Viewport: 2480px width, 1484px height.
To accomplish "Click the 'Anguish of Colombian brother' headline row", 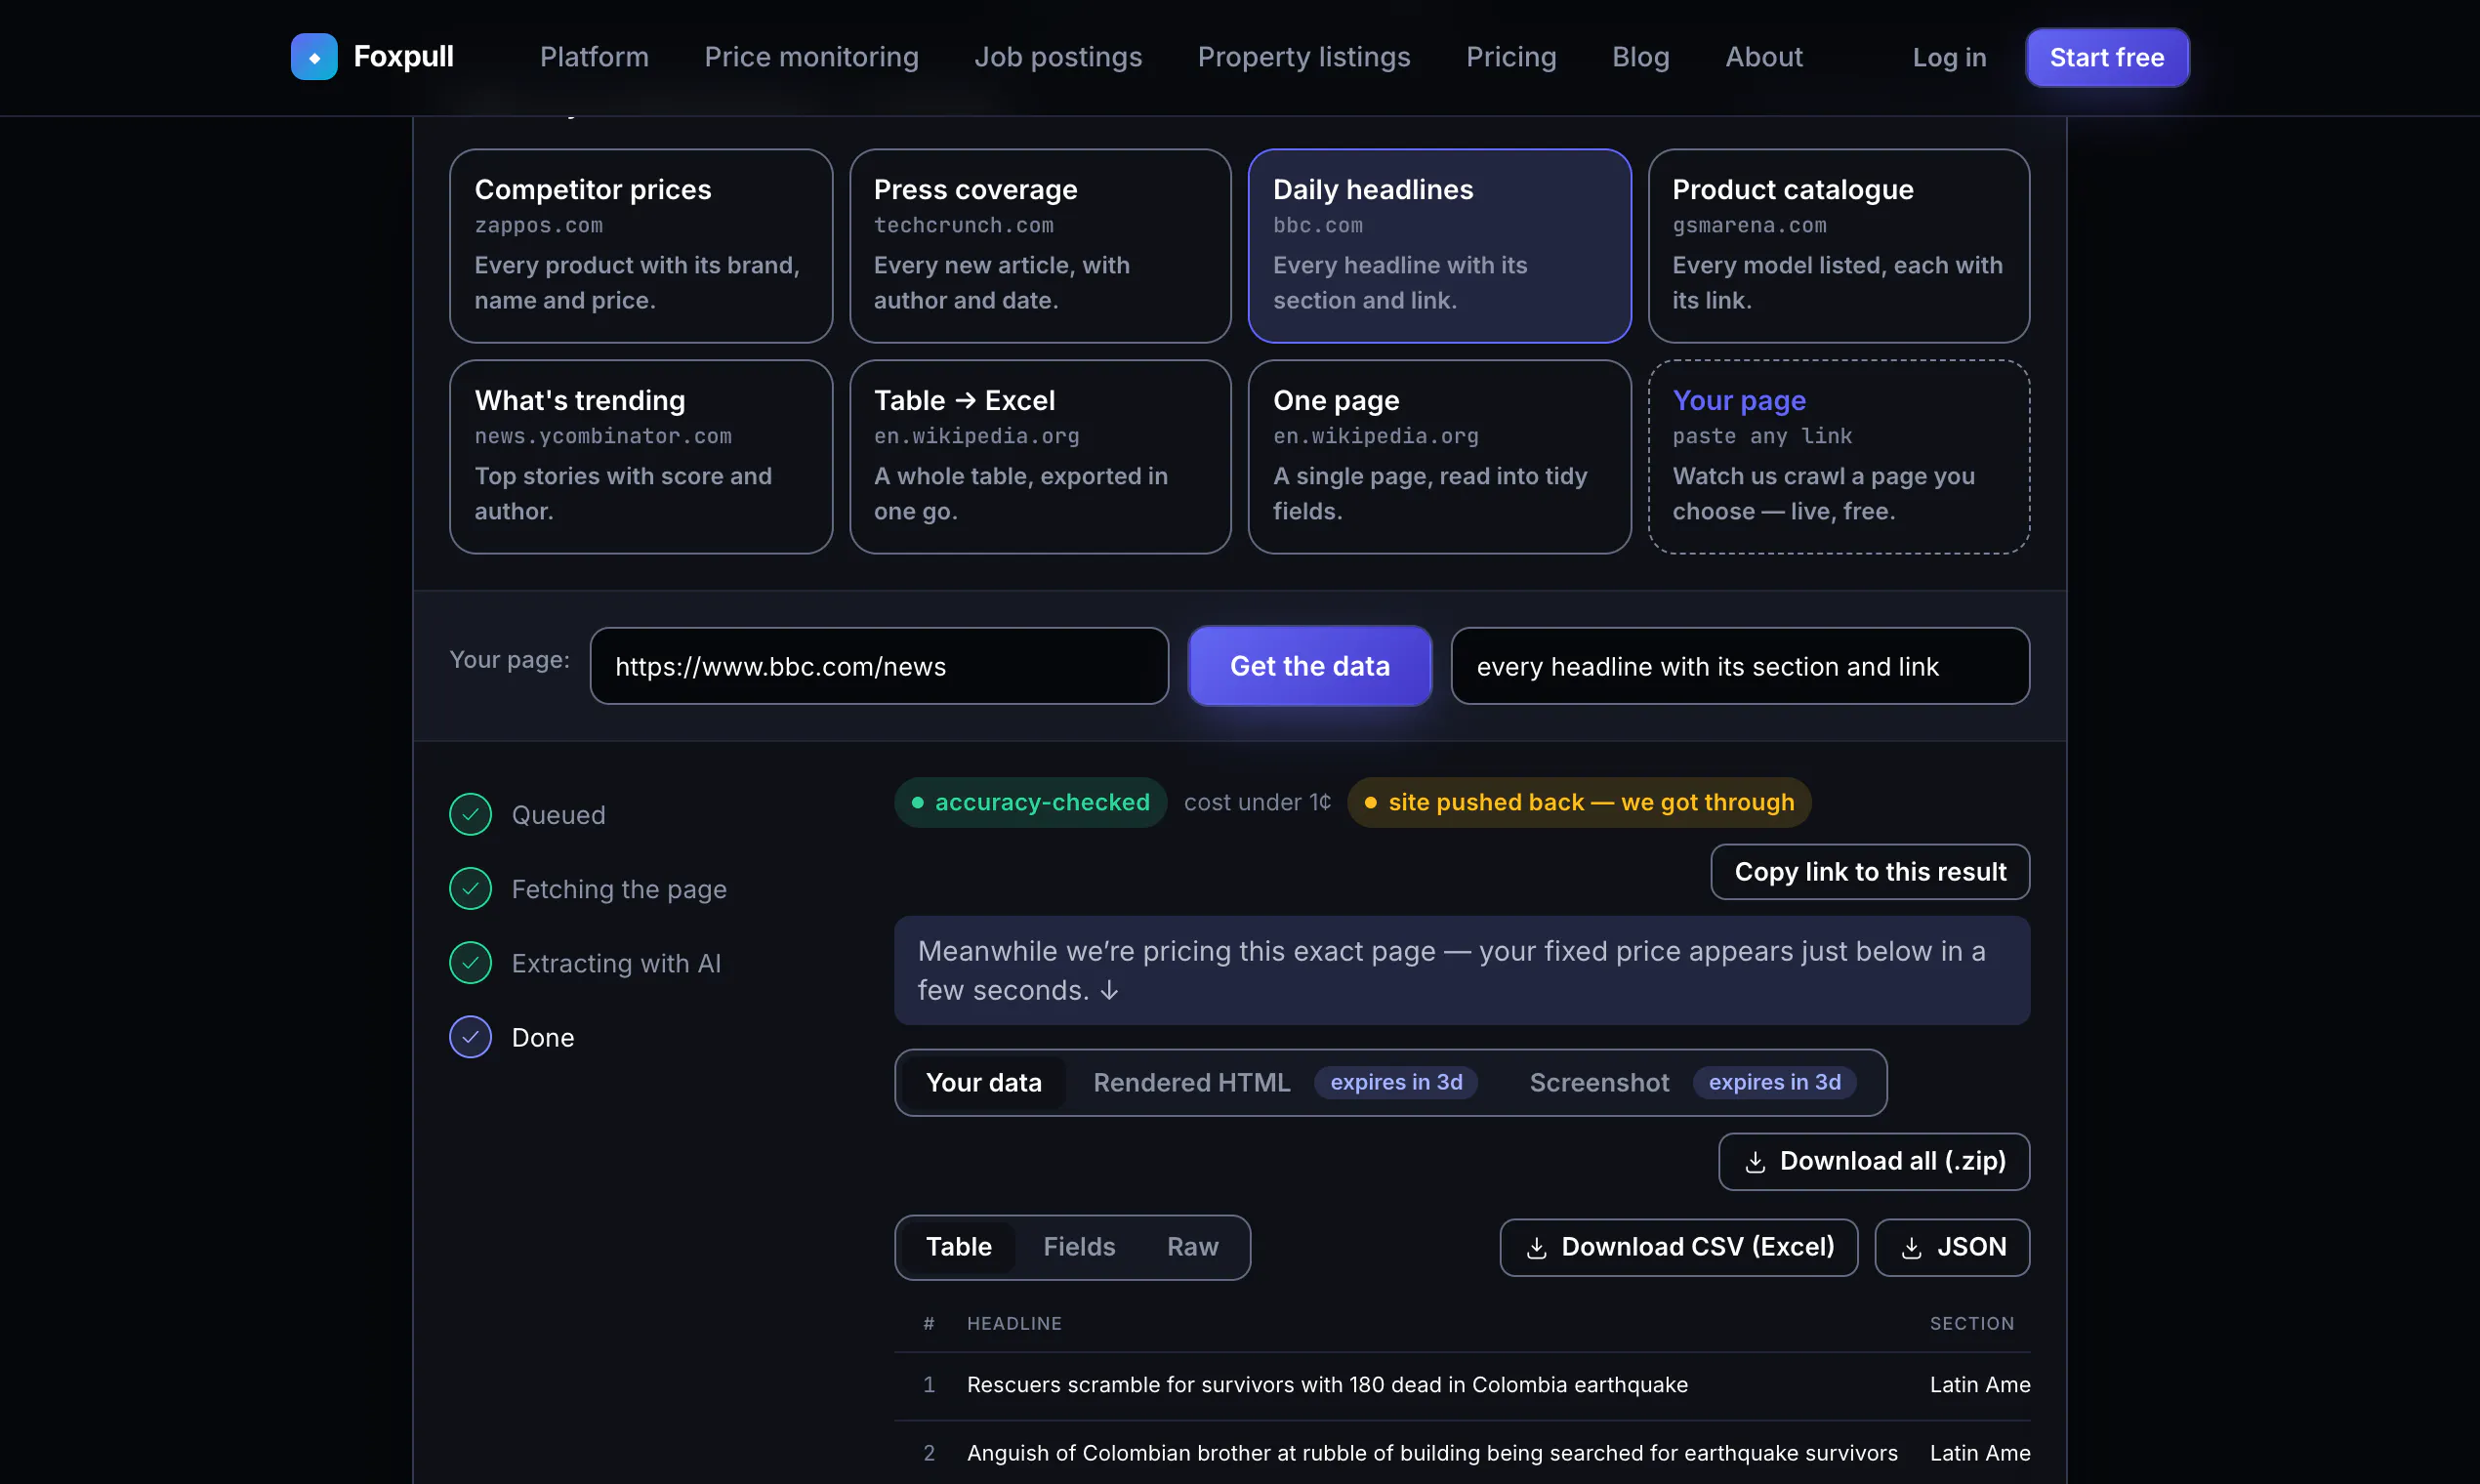I will [1432, 1453].
